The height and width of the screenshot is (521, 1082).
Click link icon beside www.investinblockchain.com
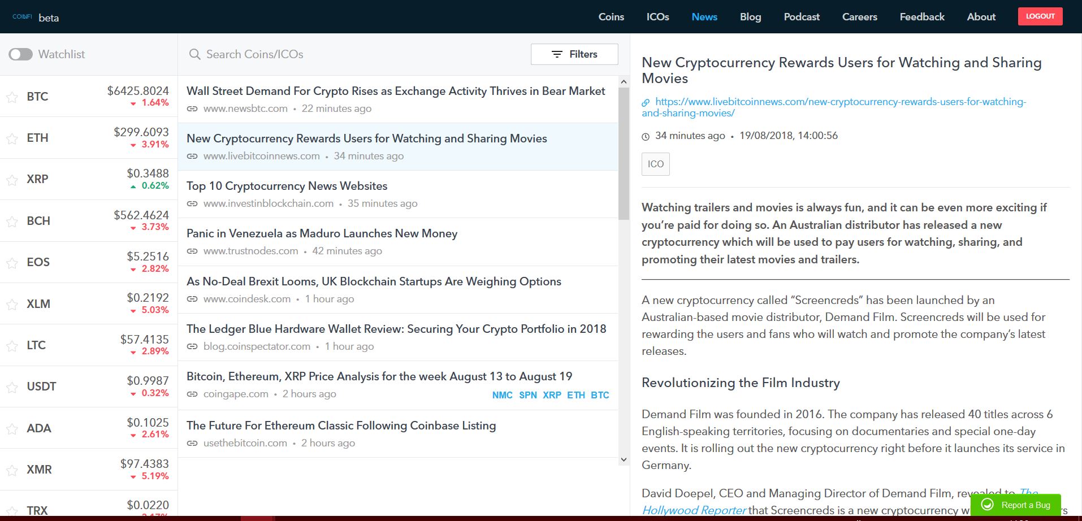pos(192,203)
